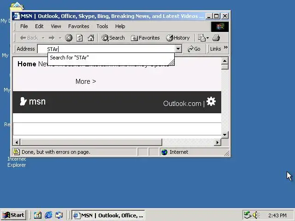Image resolution: width=295 pixels, height=221 pixels.
Task: Open the Favorites pane from the toolbar
Action: tap(145, 38)
